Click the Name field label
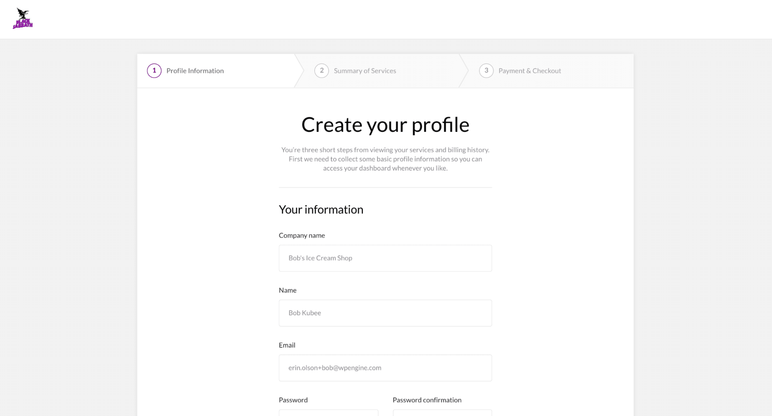 [288, 290]
